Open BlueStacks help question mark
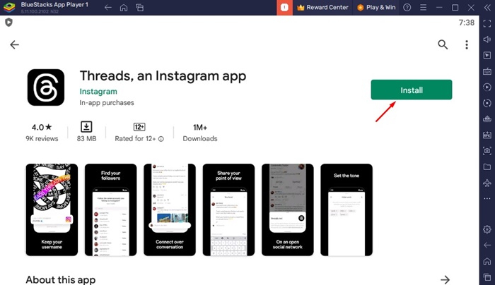Image resolution: width=495 pixels, height=285 pixels. pos(407,8)
